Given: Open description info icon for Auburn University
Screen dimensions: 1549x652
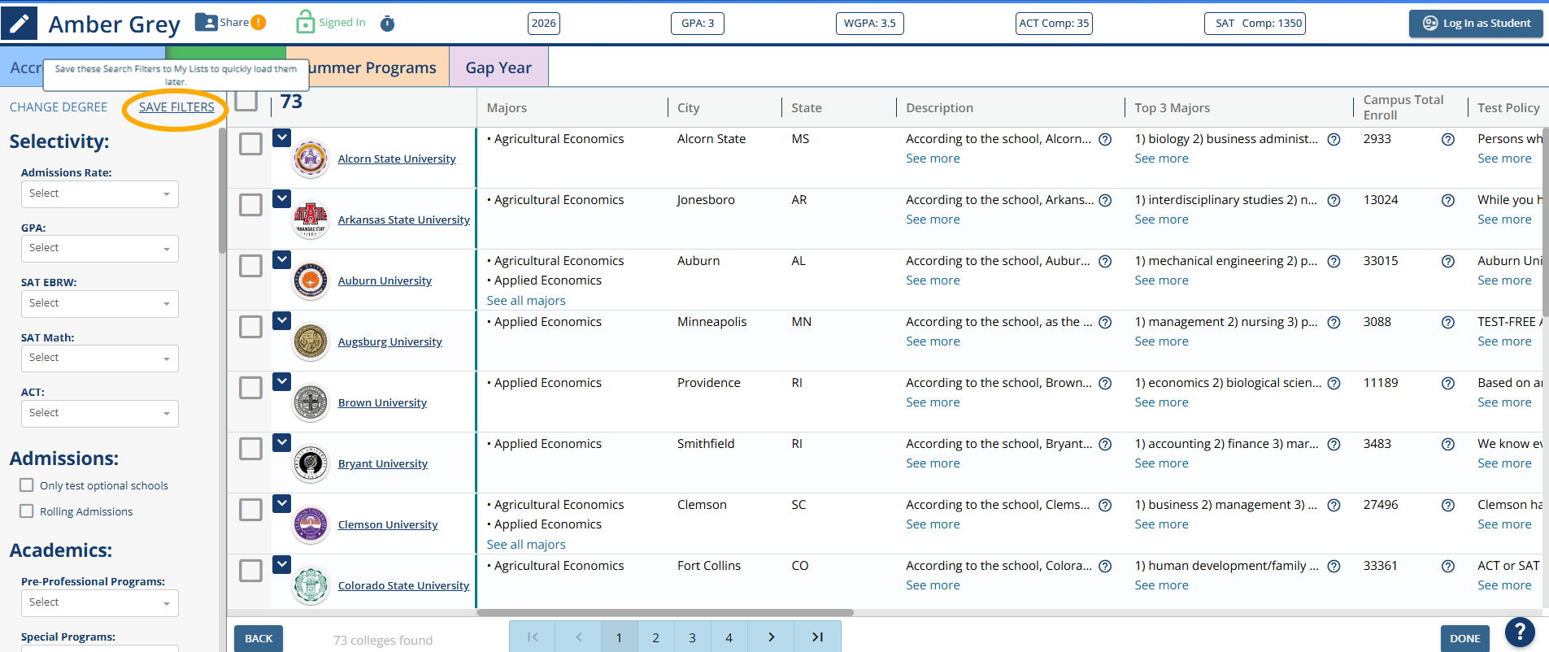Looking at the screenshot, I should pos(1105,261).
